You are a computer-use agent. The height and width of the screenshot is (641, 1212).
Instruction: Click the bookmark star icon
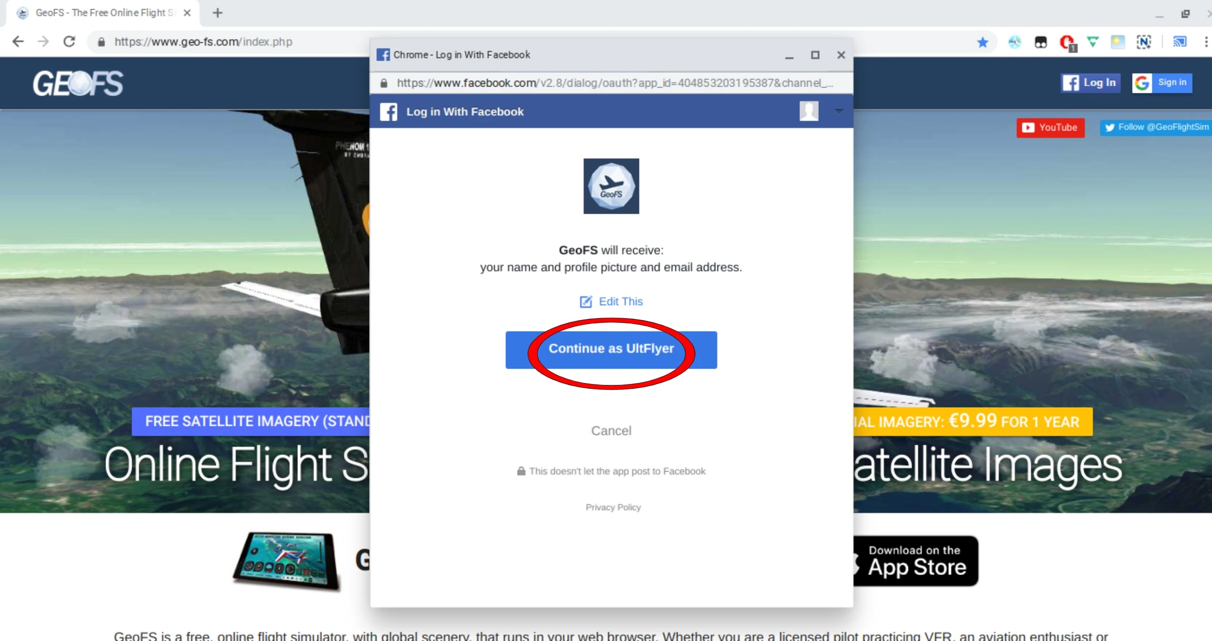pyautogui.click(x=983, y=42)
